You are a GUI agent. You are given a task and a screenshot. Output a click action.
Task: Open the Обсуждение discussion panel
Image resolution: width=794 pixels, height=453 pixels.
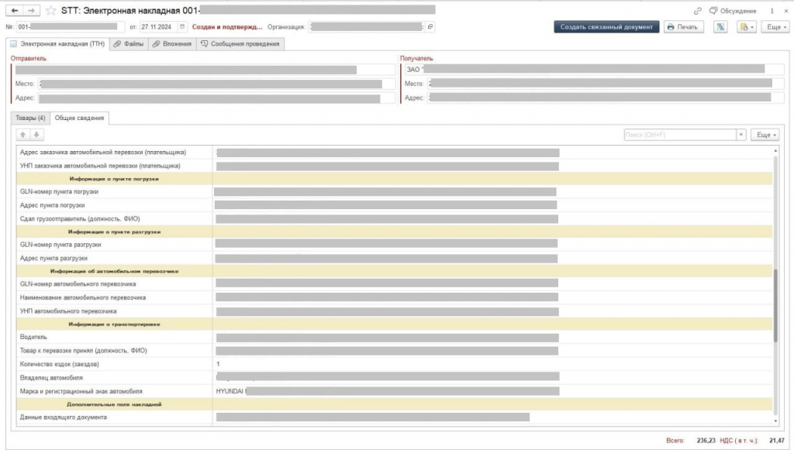click(733, 11)
